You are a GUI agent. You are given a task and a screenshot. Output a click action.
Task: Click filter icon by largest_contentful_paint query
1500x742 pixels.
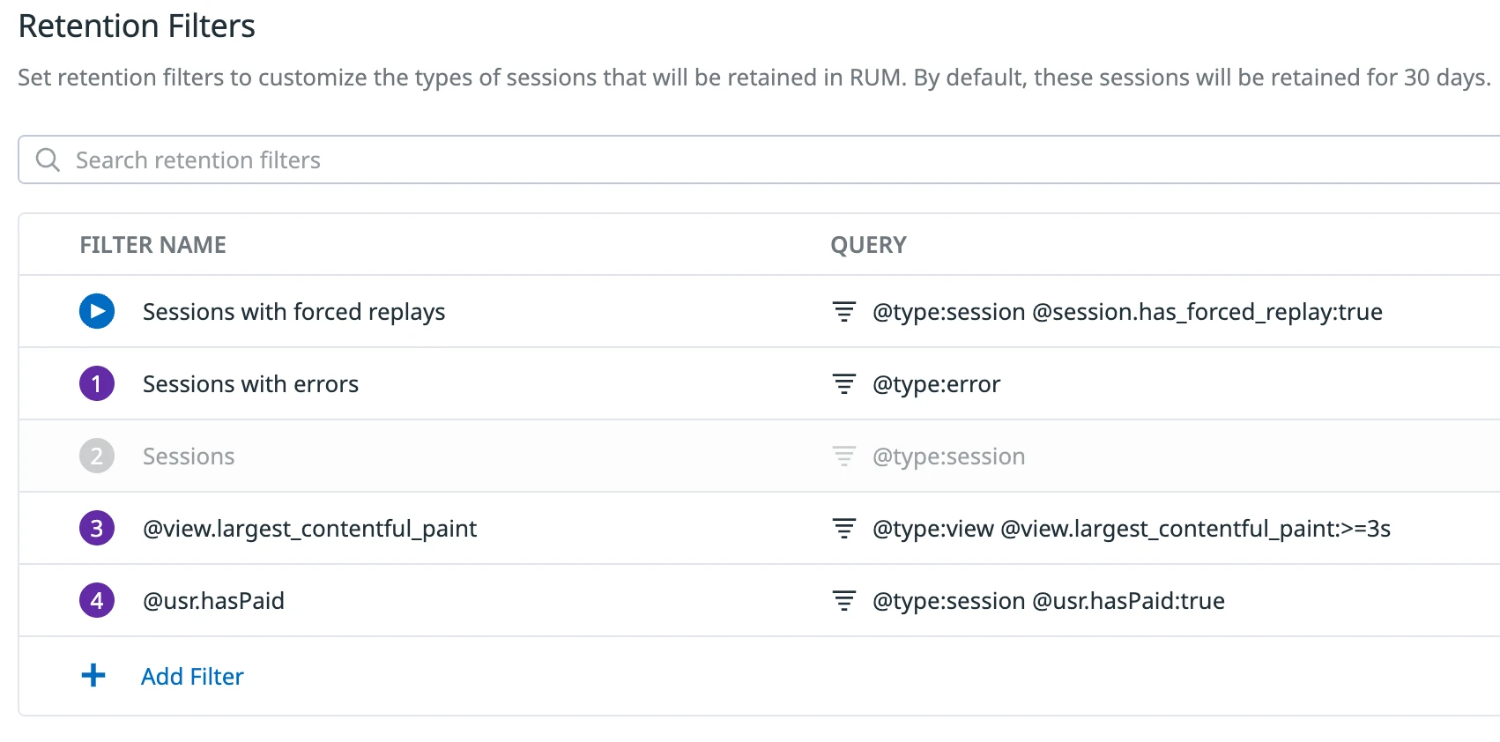(x=844, y=528)
